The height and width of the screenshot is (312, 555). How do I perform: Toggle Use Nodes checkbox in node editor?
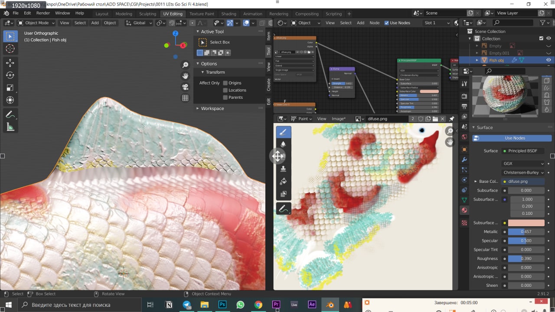pos(387,23)
